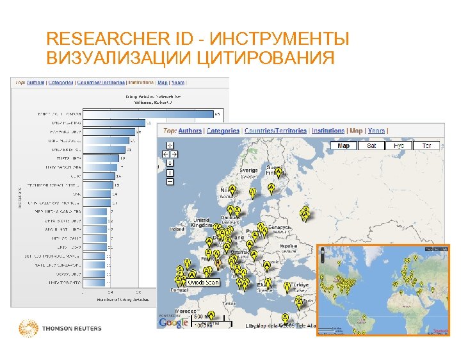The width and height of the screenshot is (461, 346).
Task: Pan the Google map downward
Action: click(170, 163)
